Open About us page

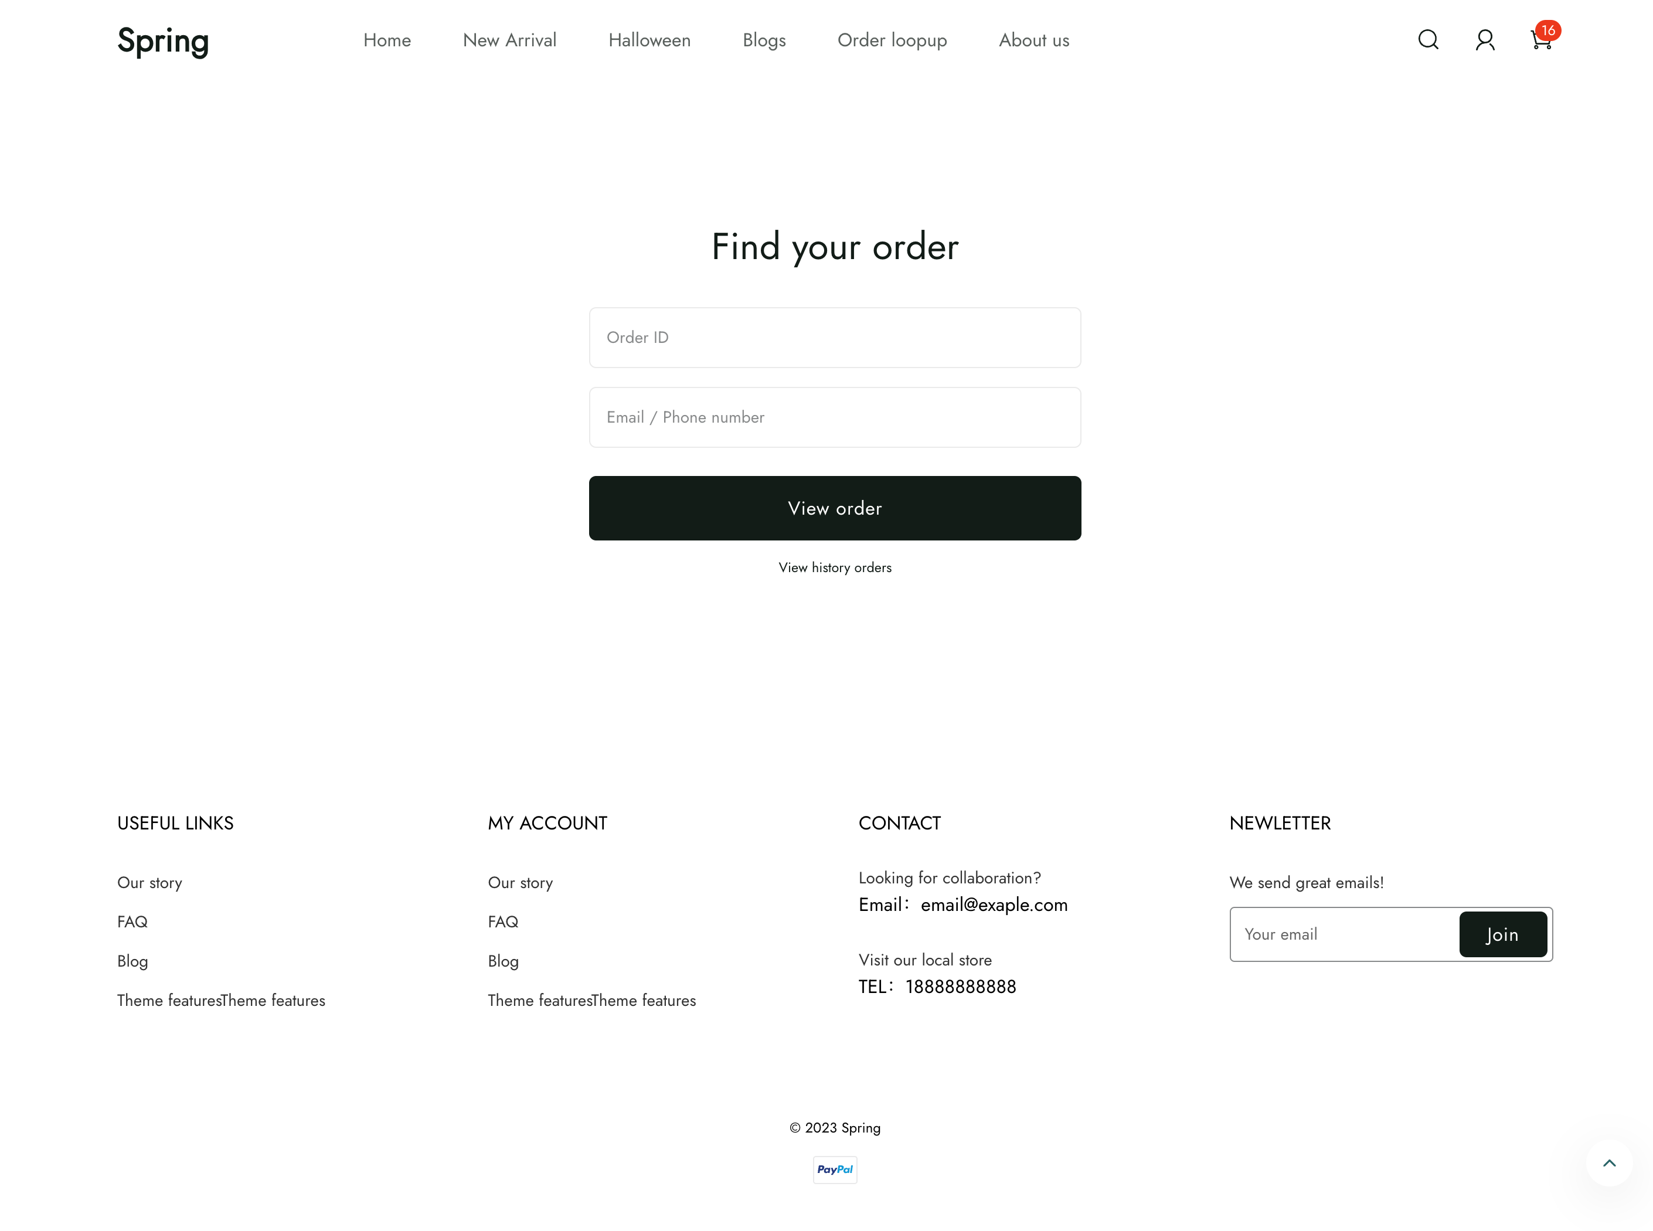point(1033,40)
